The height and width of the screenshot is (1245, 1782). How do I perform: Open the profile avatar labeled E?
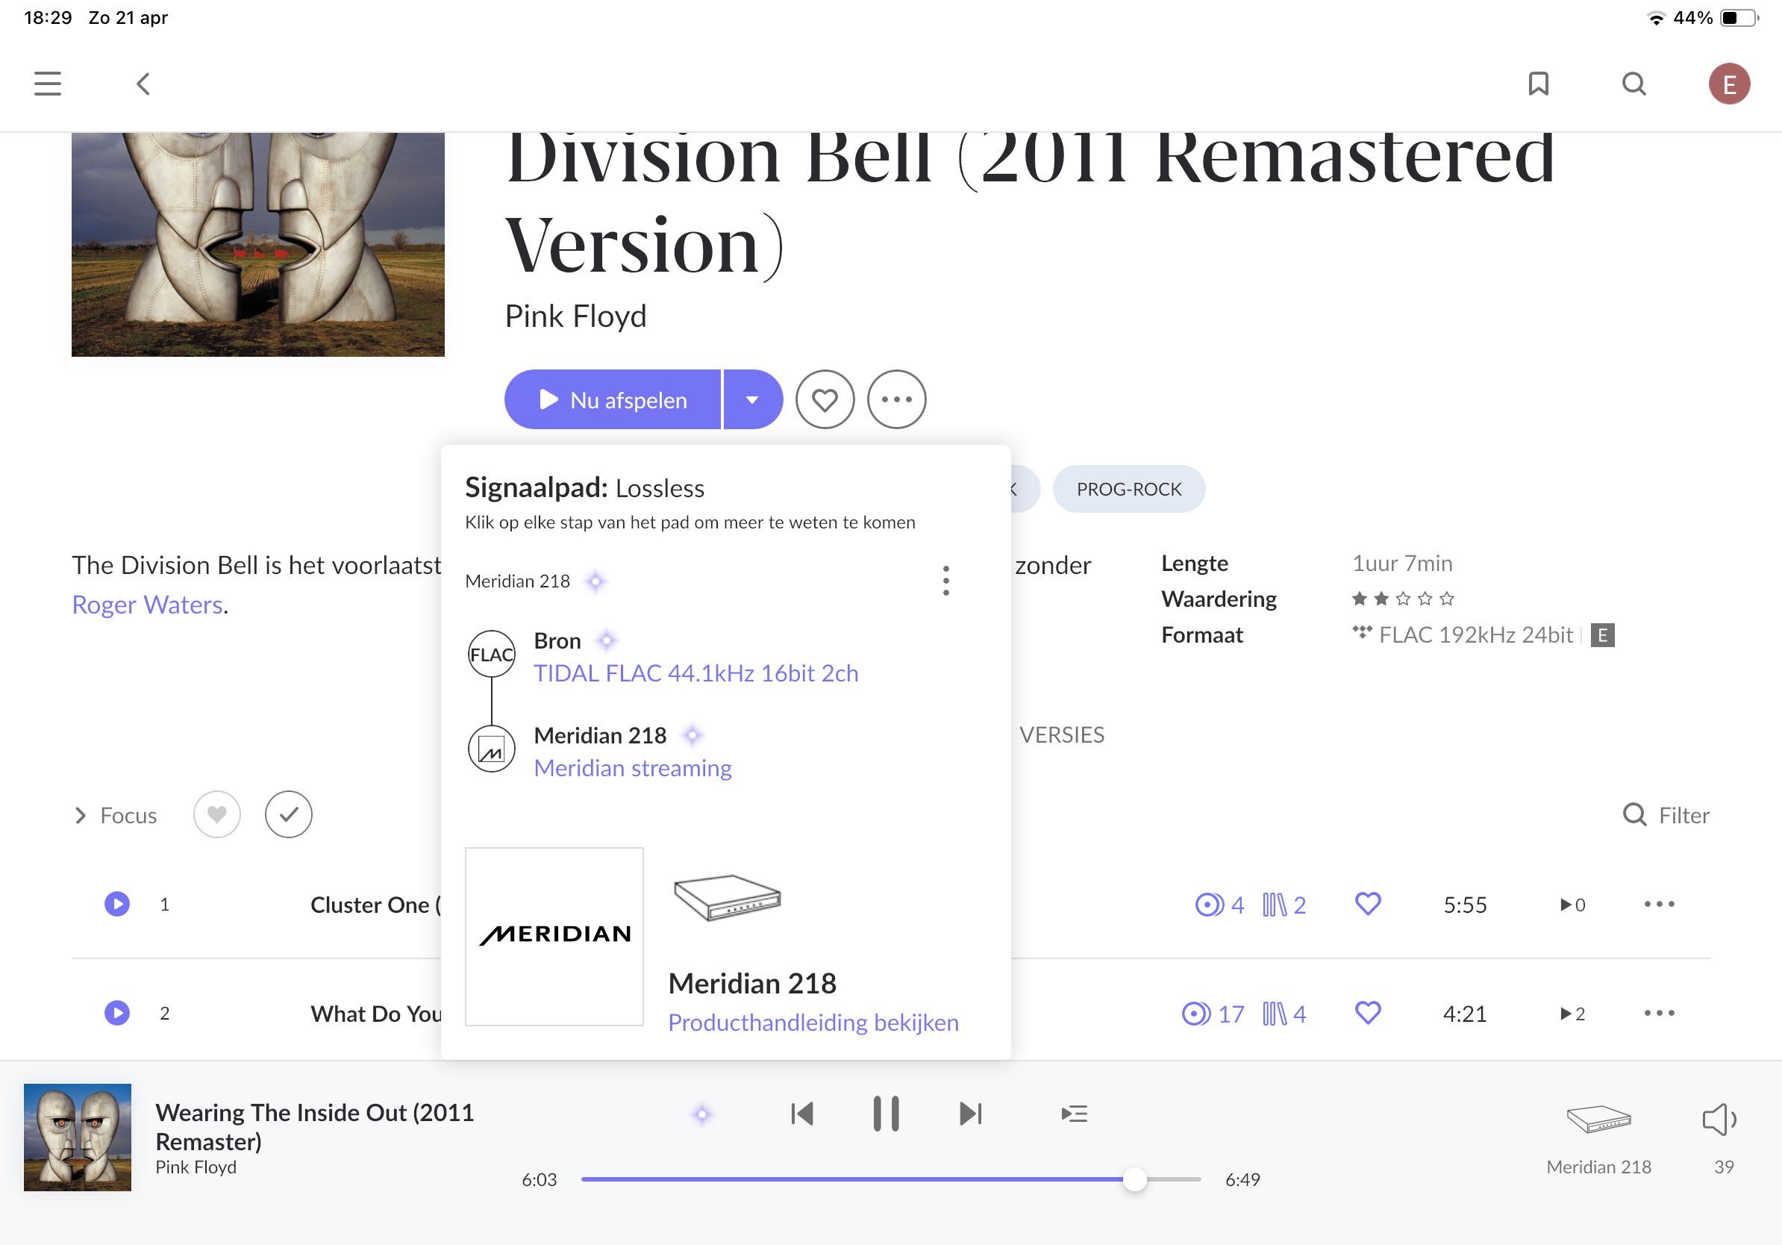click(1728, 84)
